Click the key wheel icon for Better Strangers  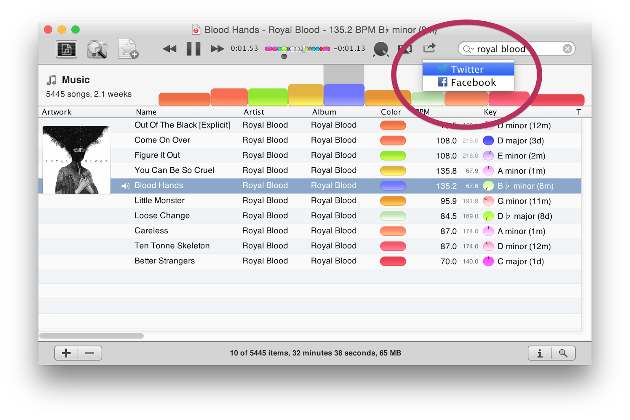click(x=488, y=261)
